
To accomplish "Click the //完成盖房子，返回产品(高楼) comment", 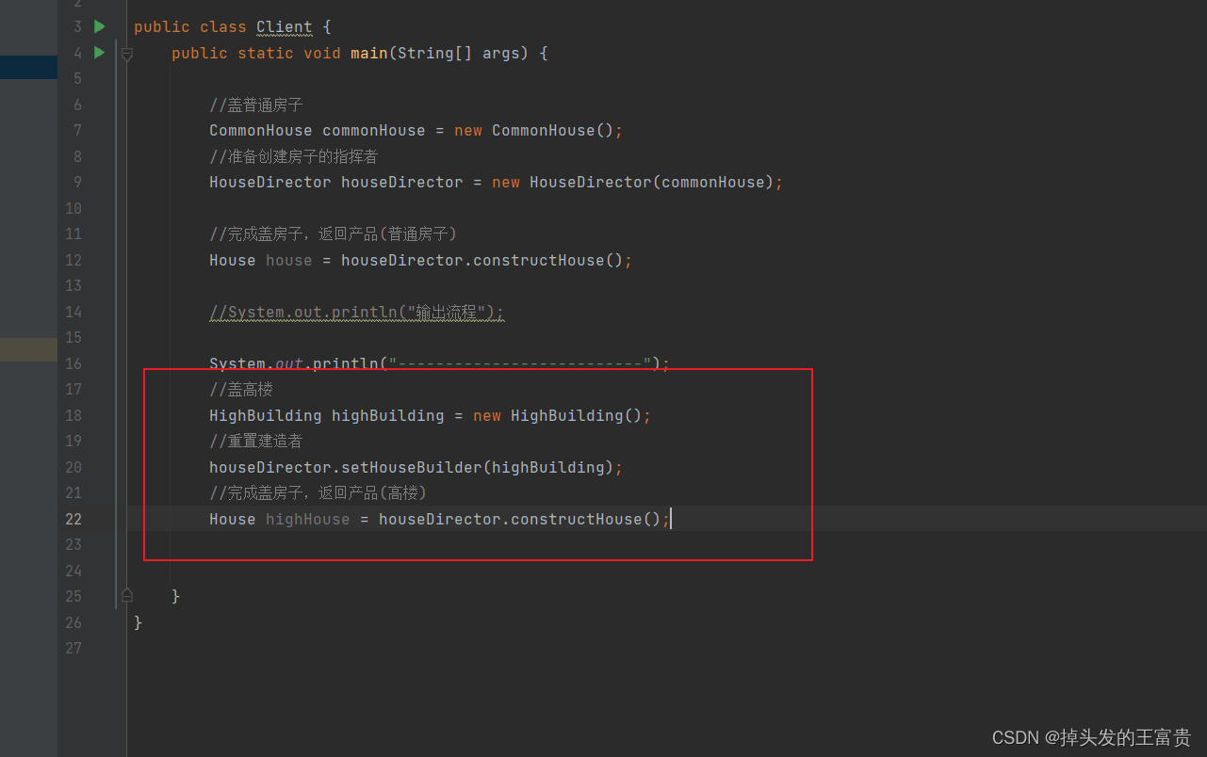I will (318, 493).
